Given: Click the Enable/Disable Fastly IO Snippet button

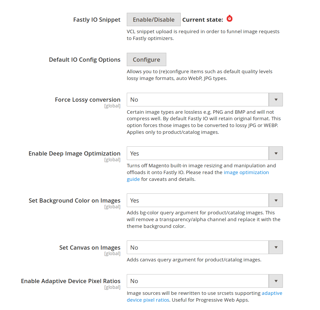Looking at the screenshot, I should (x=153, y=20).
